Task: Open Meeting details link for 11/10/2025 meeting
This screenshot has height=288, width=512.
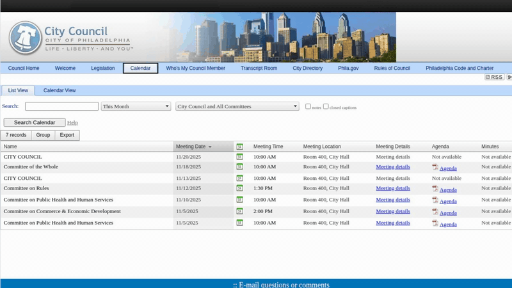Action: pyautogui.click(x=393, y=200)
